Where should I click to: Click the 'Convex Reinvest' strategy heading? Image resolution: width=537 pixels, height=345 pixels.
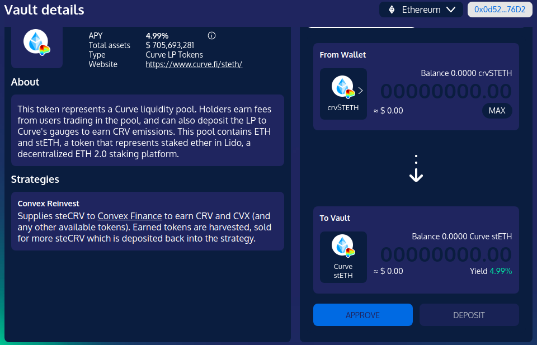[48, 204]
